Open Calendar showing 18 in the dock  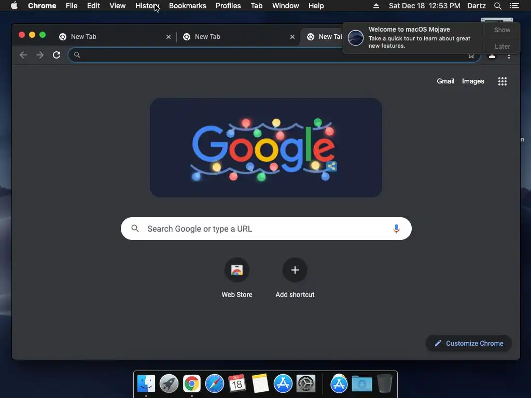[x=237, y=383]
